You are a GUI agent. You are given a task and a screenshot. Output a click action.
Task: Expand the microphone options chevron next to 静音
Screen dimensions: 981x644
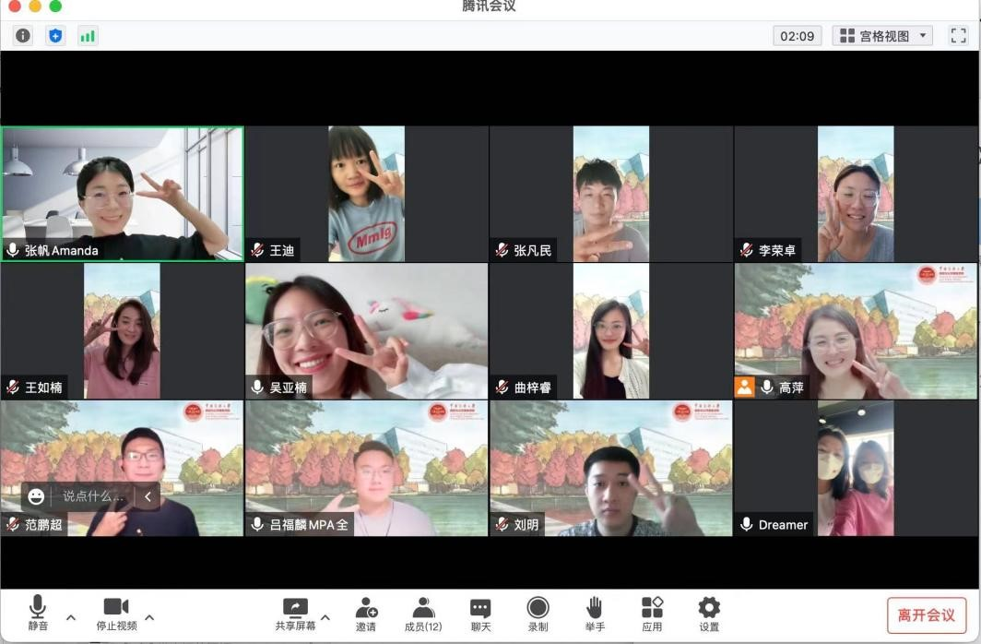click(x=69, y=618)
